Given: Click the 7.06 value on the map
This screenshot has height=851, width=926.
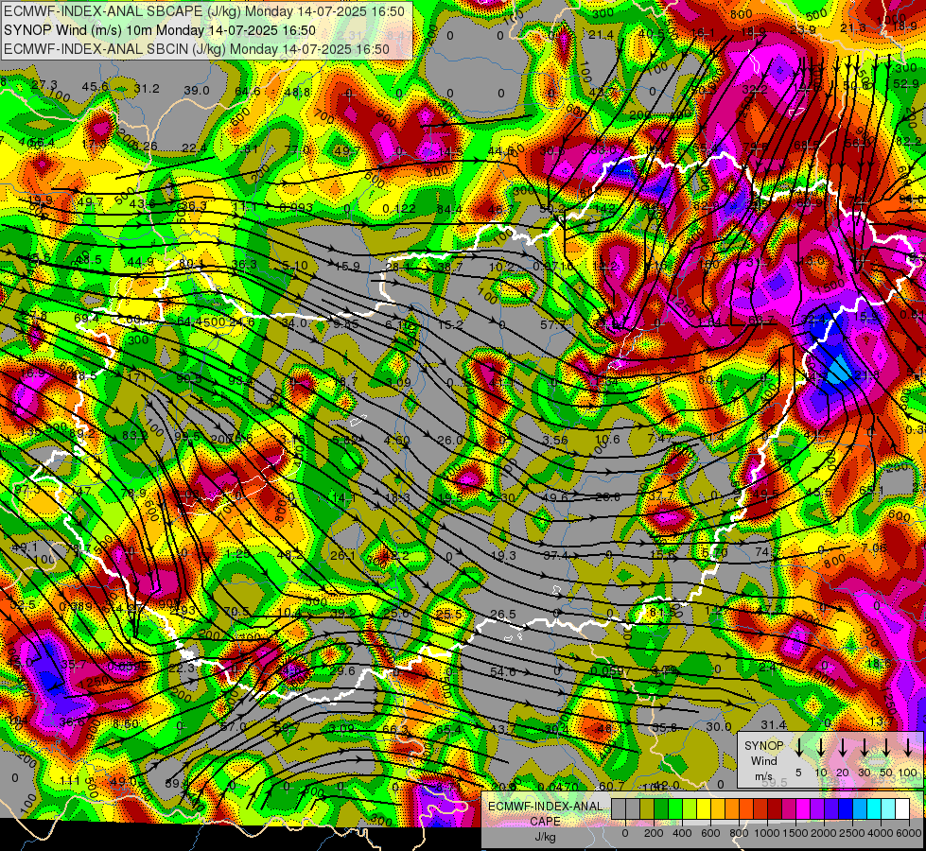Looking at the screenshot, I should (873, 548).
